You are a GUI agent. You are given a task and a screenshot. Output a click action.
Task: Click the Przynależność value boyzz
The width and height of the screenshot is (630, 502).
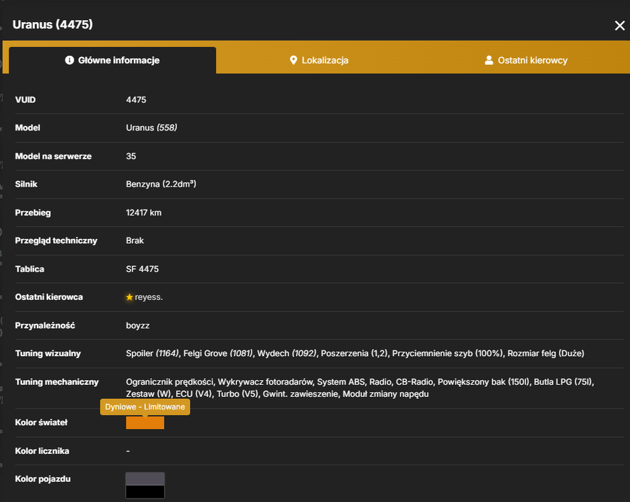click(x=138, y=326)
